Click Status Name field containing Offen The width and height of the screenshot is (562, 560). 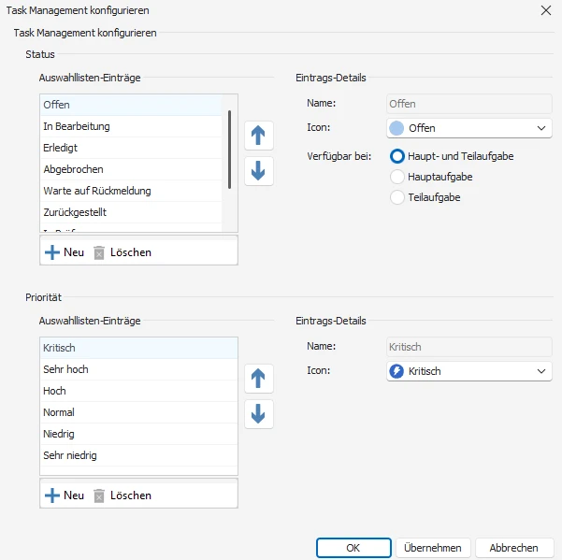point(469,104)
